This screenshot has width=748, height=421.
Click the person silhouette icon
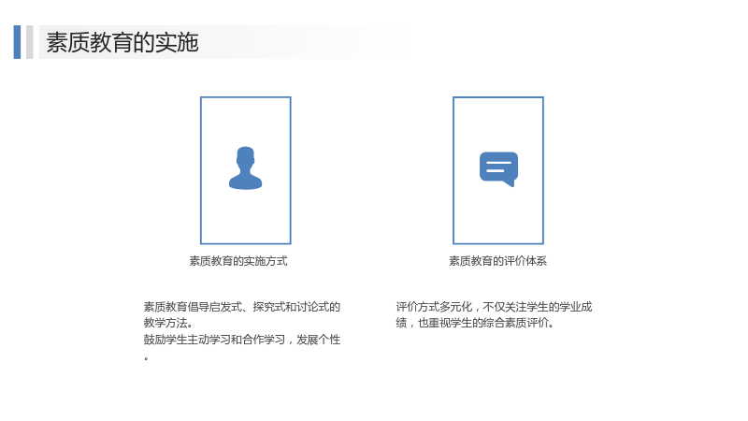(x=245, y=168)
